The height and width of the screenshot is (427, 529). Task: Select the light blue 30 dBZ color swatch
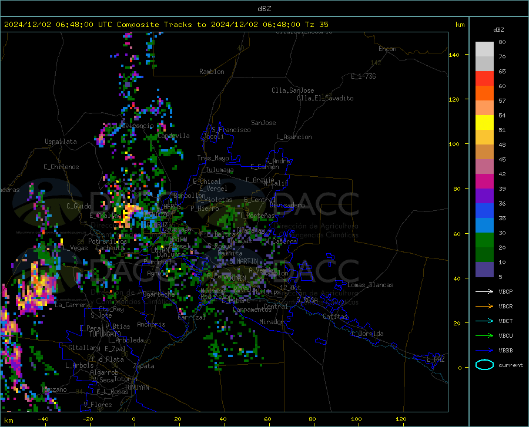point(484,225)
